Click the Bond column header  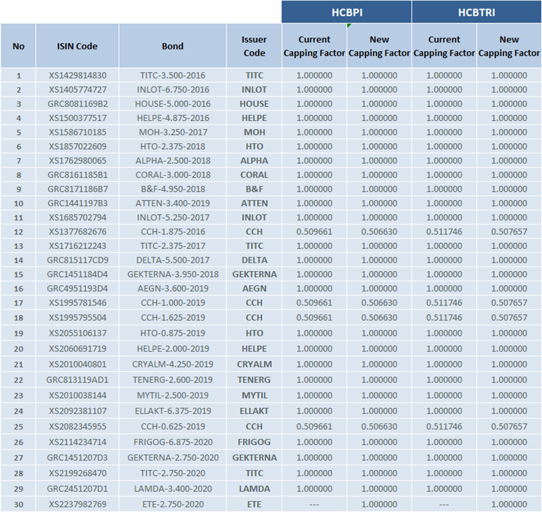pos(172,46)
